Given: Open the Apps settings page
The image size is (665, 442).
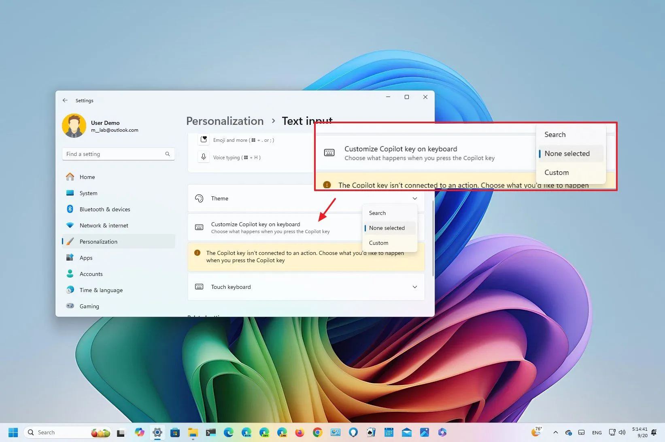Looking at the screenshot, I should [119, 258].
